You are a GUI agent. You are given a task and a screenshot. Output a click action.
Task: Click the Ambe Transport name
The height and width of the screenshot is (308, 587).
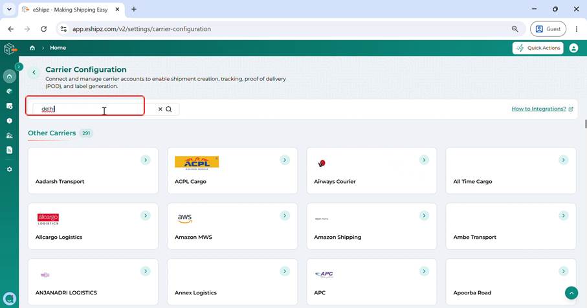coord(474,237)
